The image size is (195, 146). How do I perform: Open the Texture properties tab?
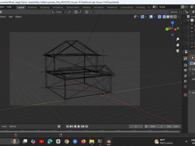point(185,95)
